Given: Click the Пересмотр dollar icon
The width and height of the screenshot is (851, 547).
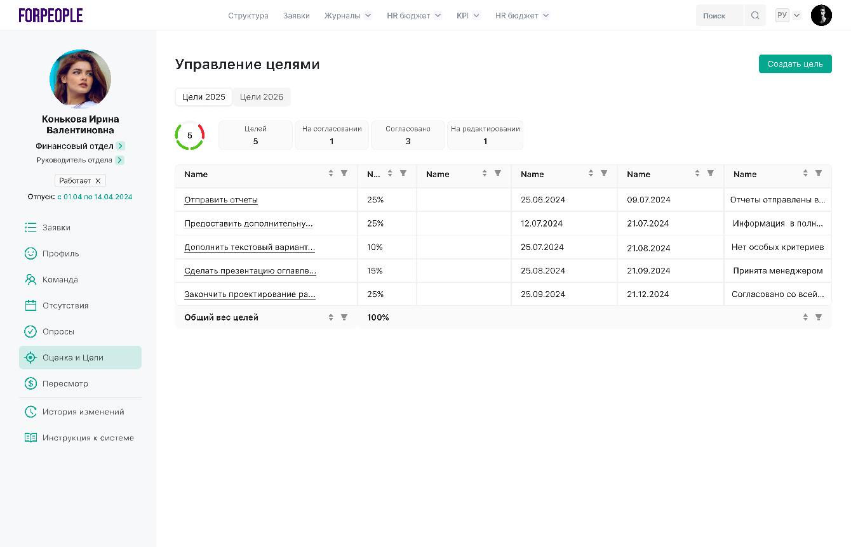Looking at the screenshot, I should [x=30, y=383].
